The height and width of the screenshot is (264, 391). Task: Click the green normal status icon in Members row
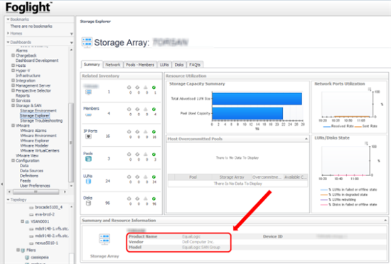tap(154, 110)
